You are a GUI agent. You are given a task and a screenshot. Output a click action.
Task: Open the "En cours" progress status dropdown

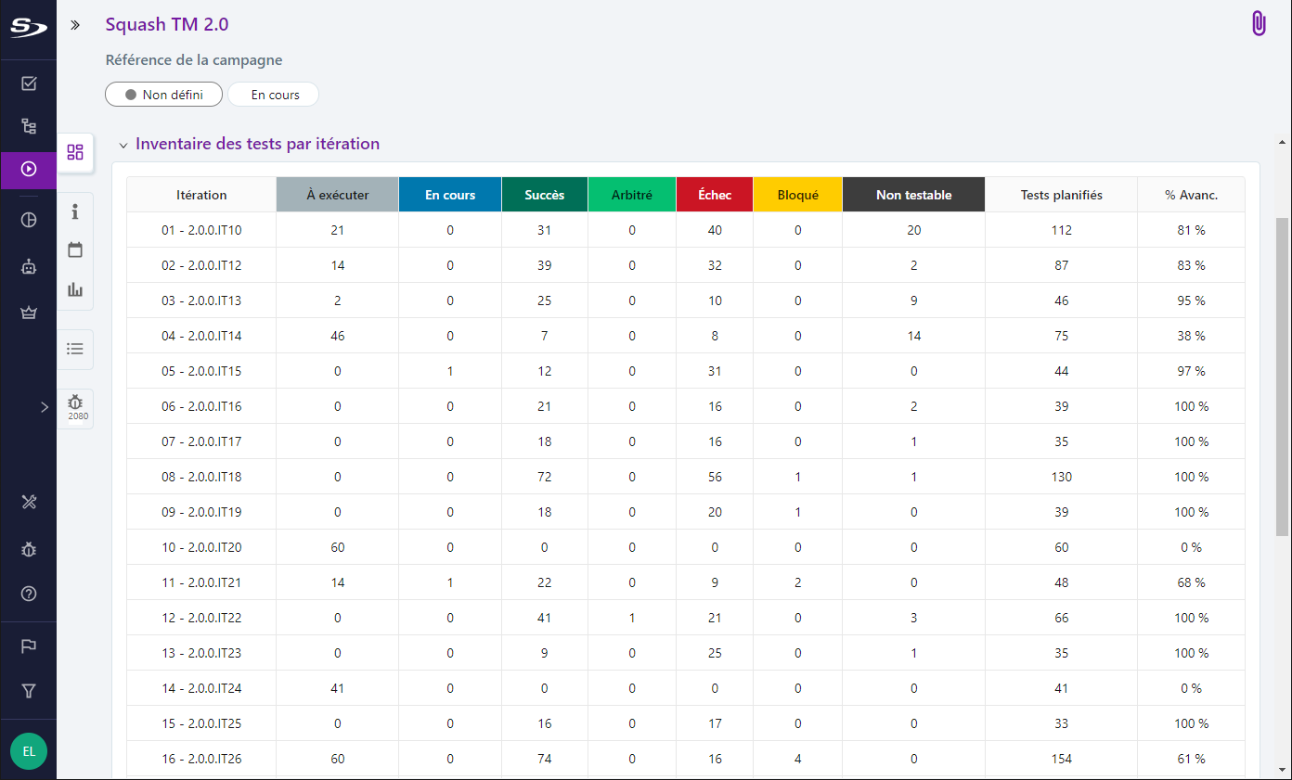tap(274, 95)
